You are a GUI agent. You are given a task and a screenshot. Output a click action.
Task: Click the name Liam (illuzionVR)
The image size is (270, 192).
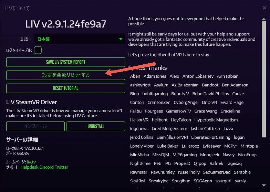pyautogui.click(x=172, y=137)
